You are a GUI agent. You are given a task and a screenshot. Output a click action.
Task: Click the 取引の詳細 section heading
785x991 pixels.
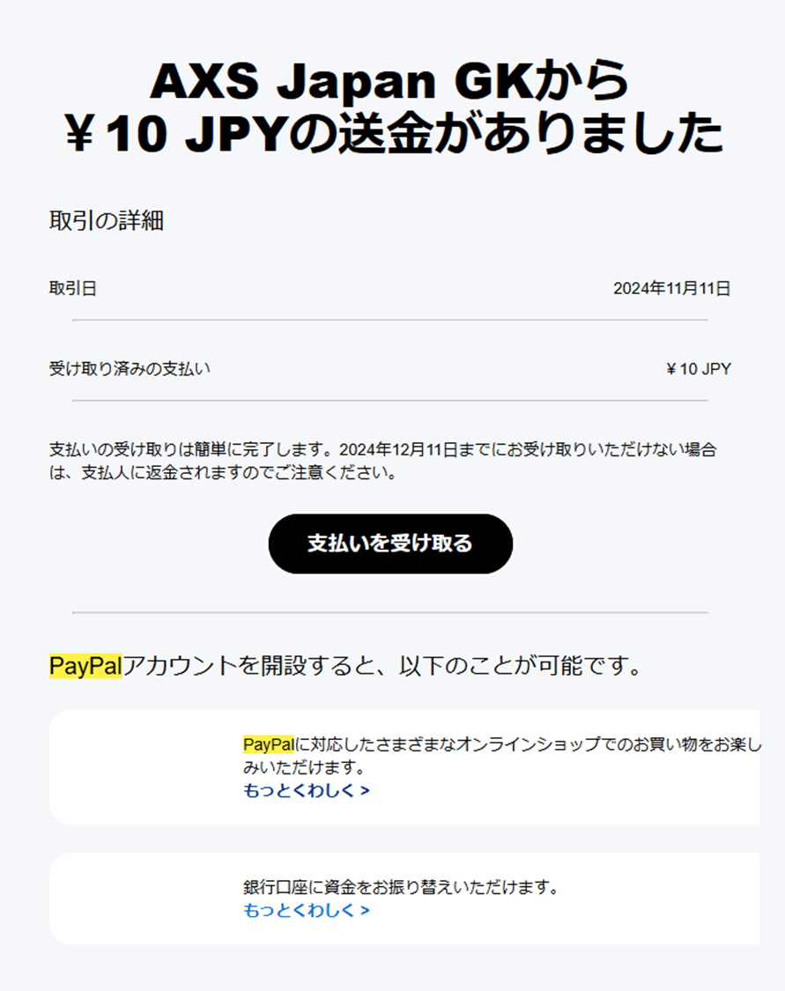pyautogui.click(x=107, y=220)
